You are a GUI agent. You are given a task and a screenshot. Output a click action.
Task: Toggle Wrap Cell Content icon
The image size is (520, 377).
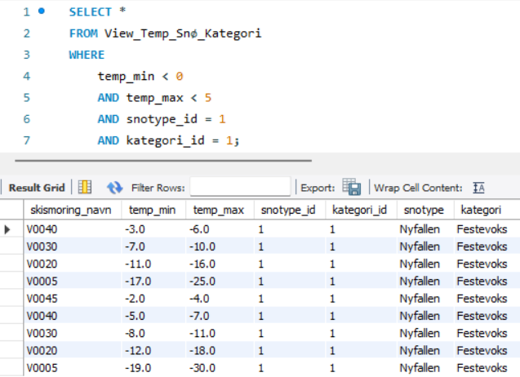[478, 188]
